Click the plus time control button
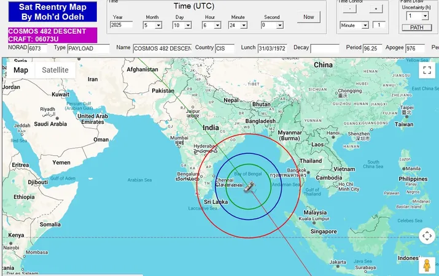 [376, 9]
